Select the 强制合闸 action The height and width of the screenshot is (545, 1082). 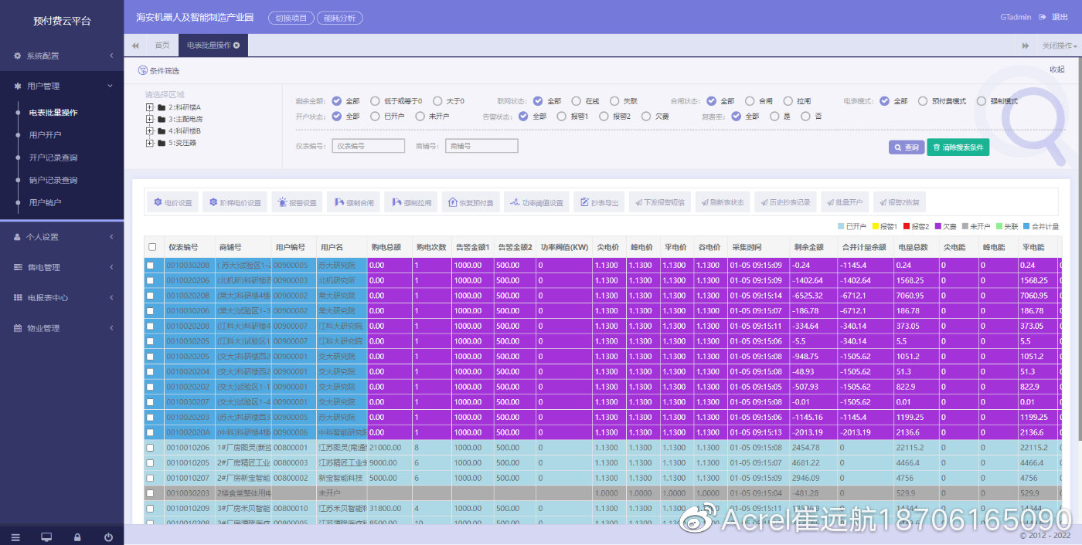(353, 203)
